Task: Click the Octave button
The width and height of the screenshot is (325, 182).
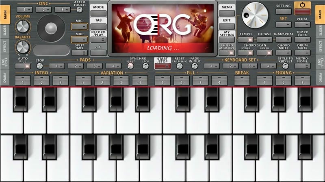Action: click(x=264, y=40)
